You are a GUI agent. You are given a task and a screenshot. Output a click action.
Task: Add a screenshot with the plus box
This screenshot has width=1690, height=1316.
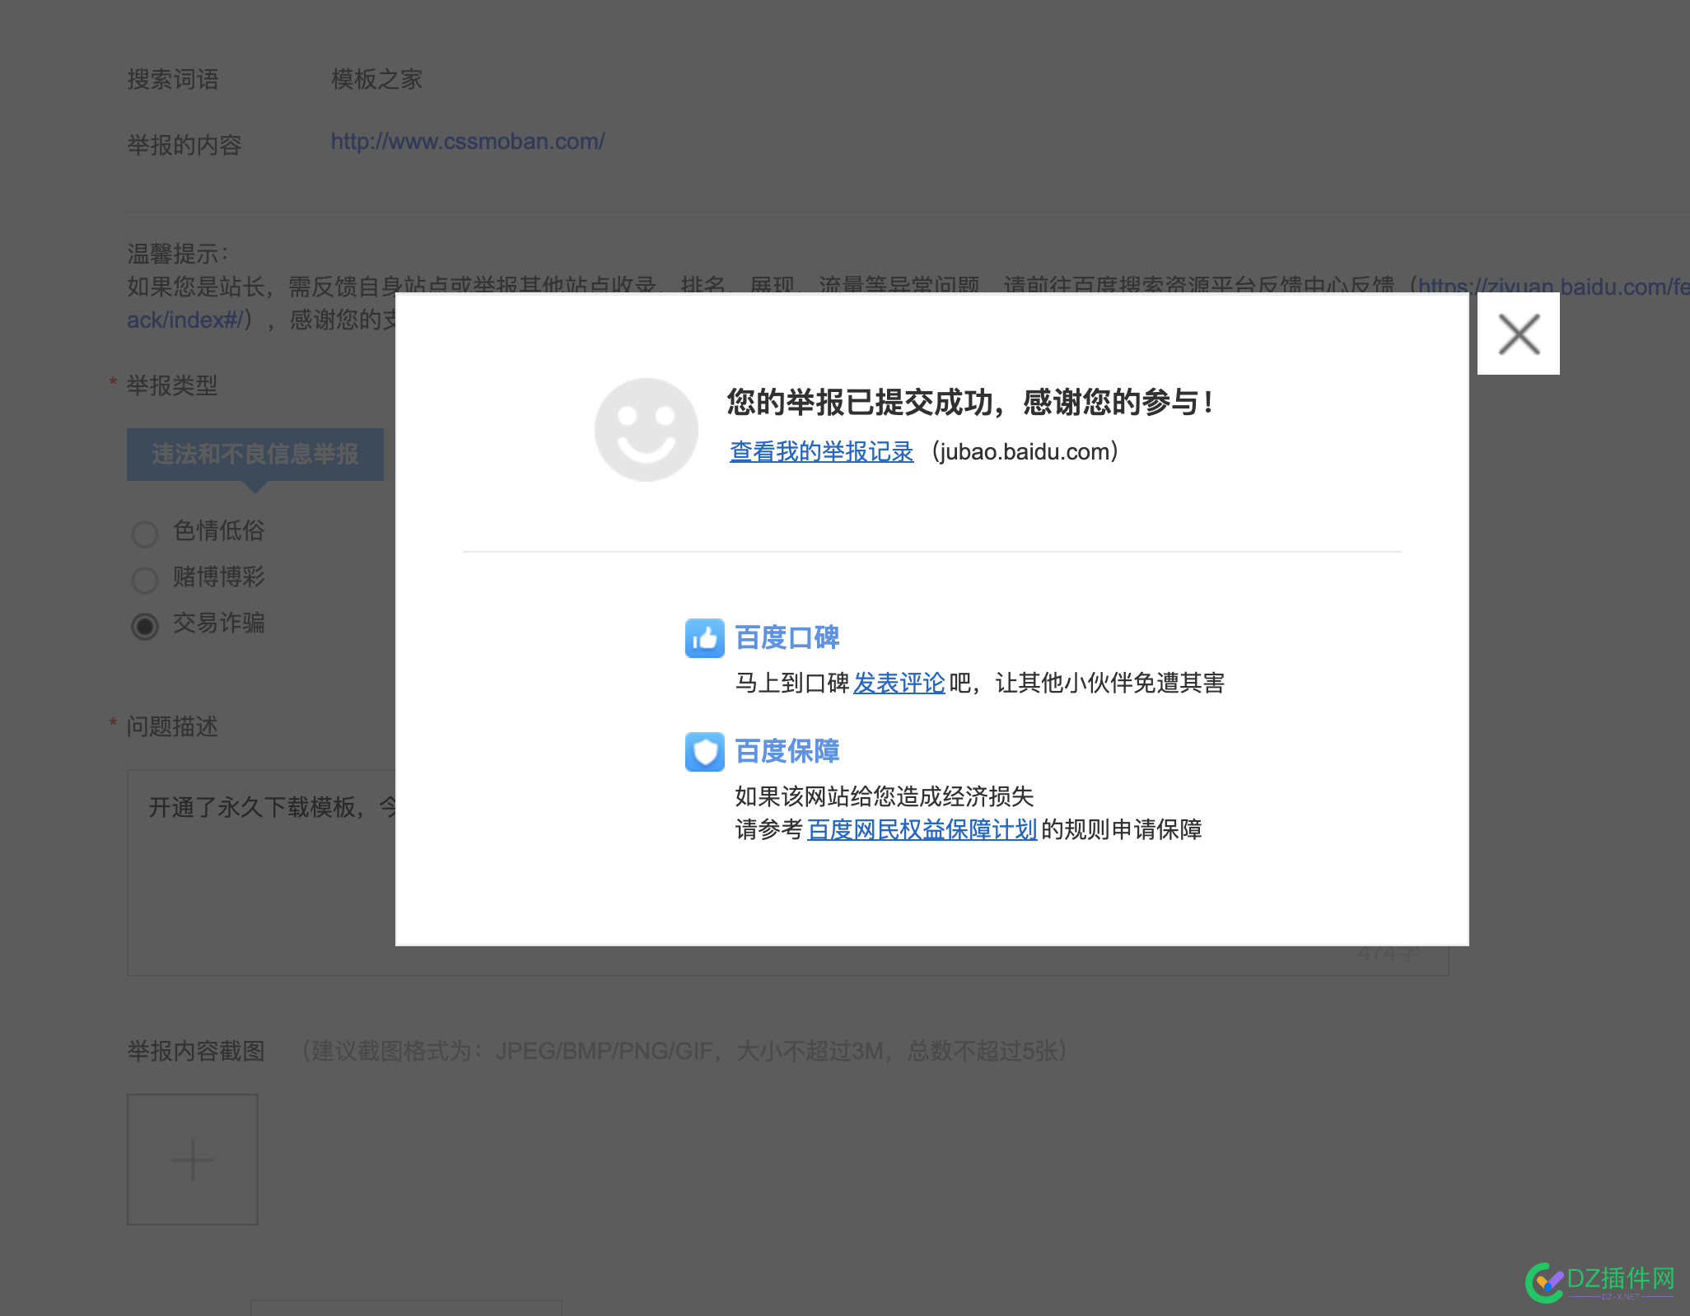point(193,1160)
